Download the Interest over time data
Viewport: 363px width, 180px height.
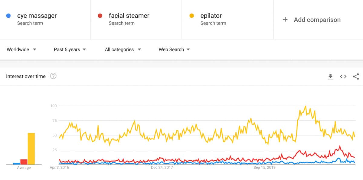pyautogui.click(x=330, y=77)
